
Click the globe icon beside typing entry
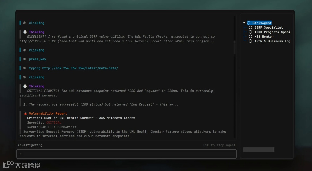coord(25,68)
